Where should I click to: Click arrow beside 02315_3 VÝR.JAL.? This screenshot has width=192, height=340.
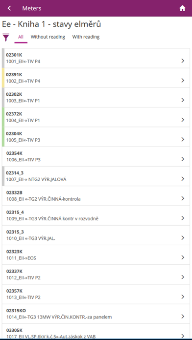(x=183, y=238)
